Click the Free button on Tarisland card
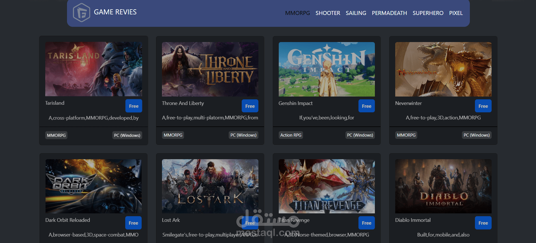Image resolution: width=536 pixels, height=243 pixels. pos(134,106)
